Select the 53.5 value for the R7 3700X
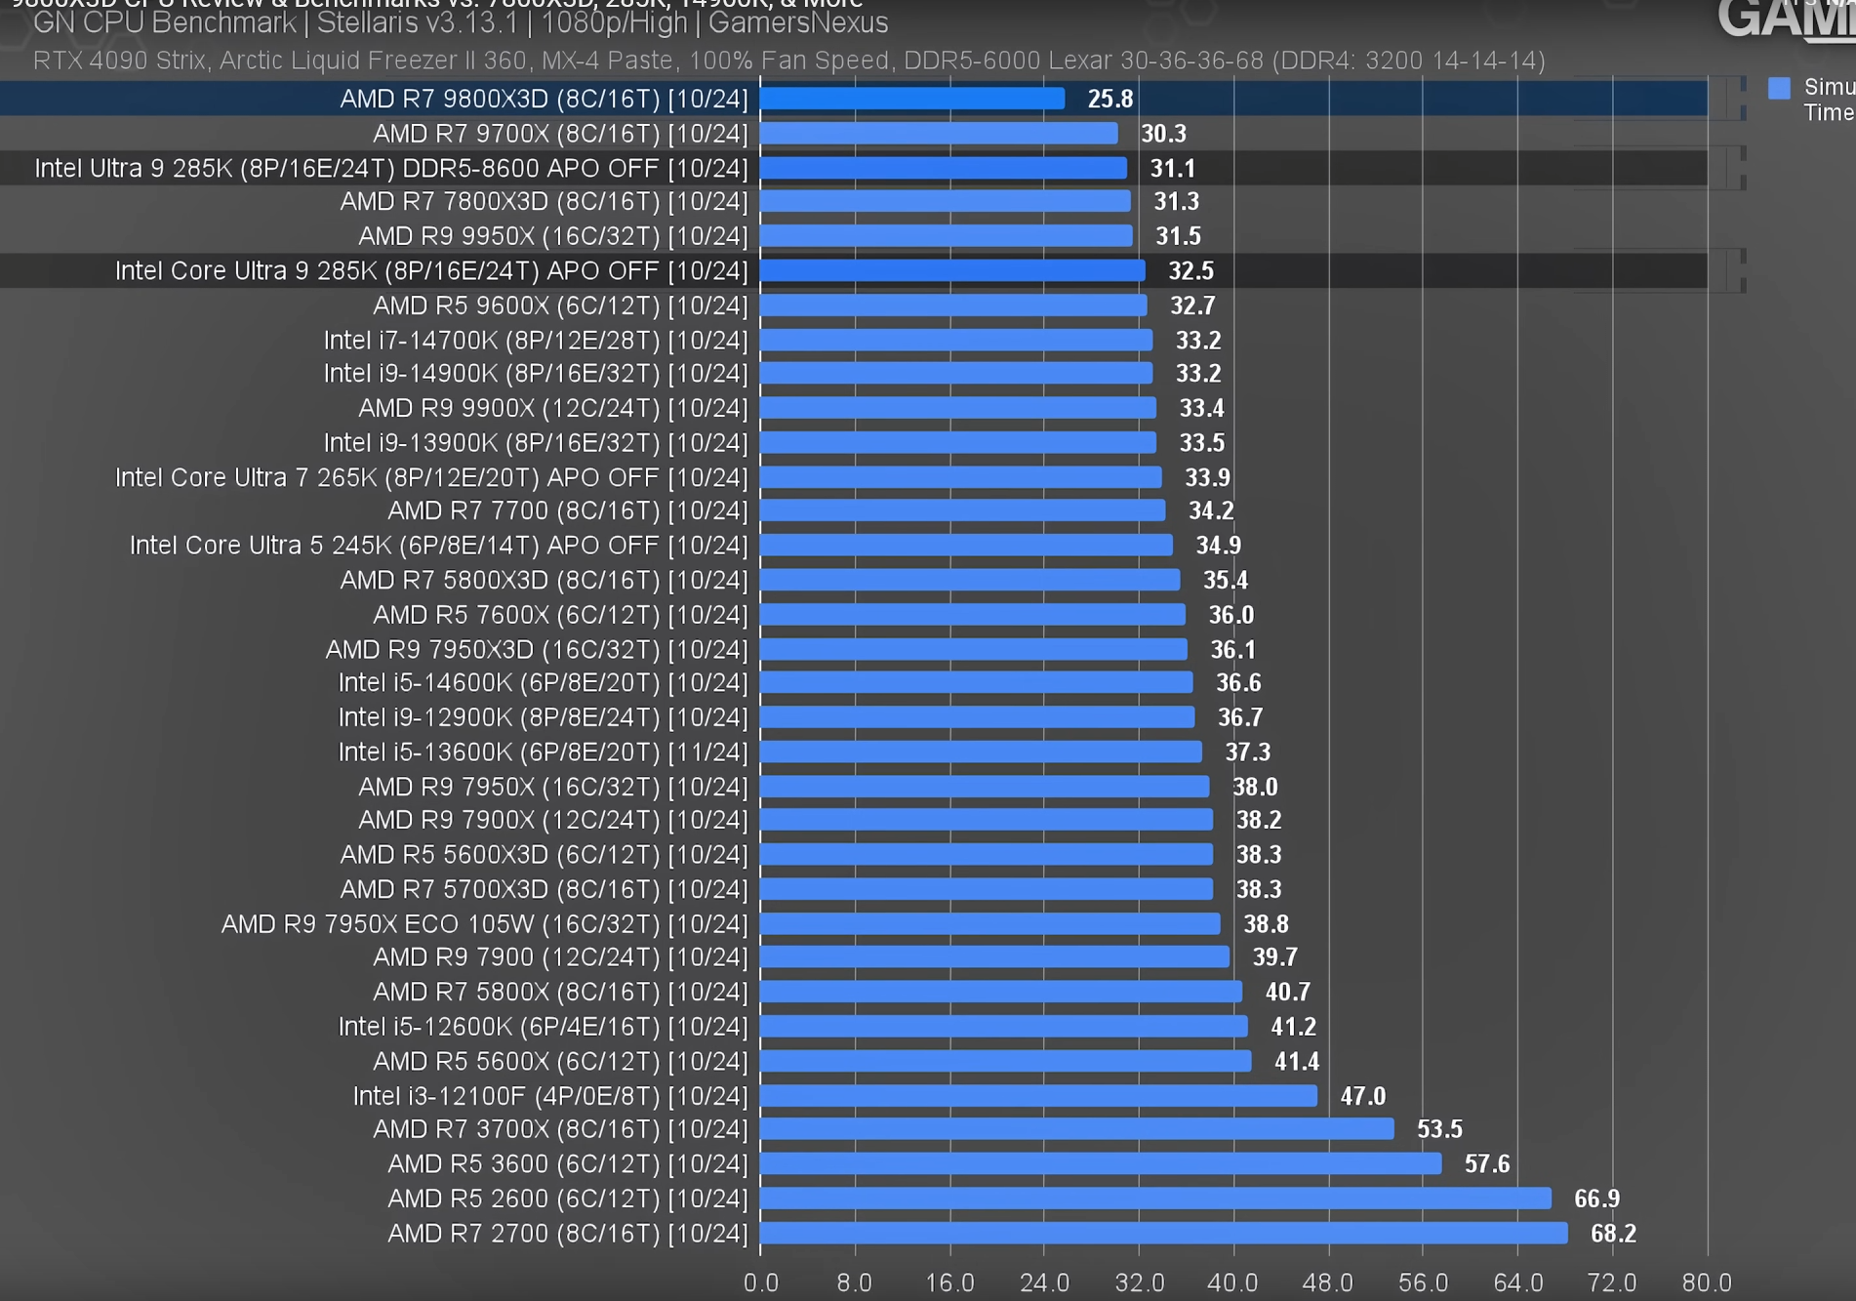Image resolution: width=1856 pixels, height=1301 pixels. tap(1439, 1129)
